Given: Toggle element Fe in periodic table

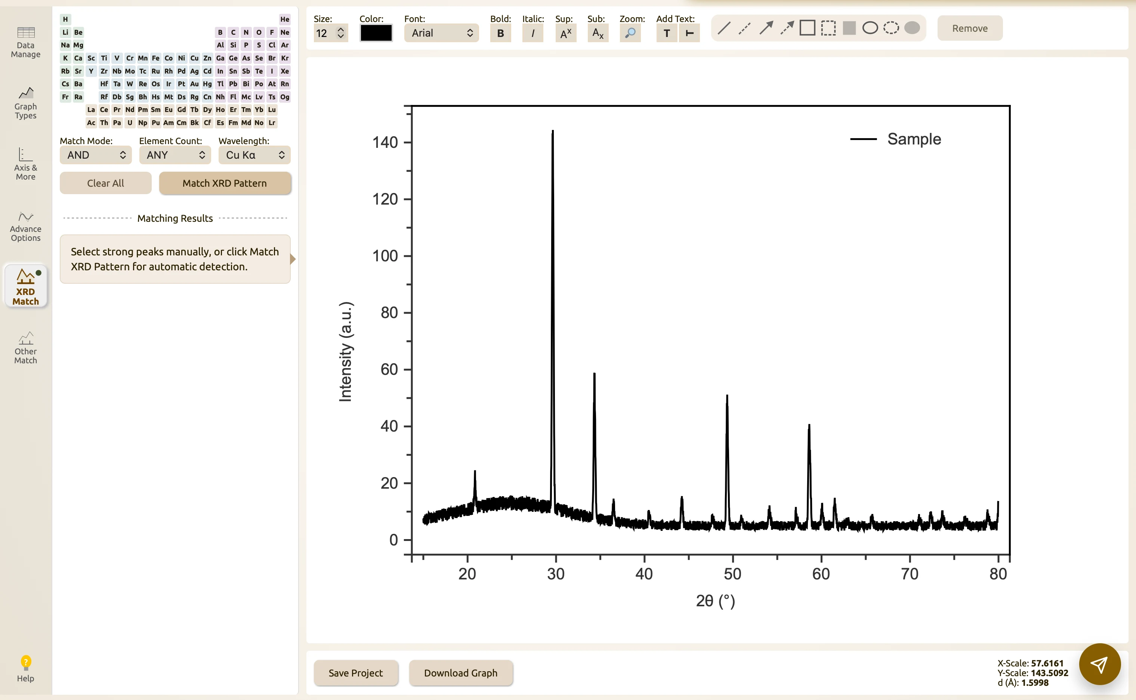Looking at the screenshot, I should click(156, 58).
